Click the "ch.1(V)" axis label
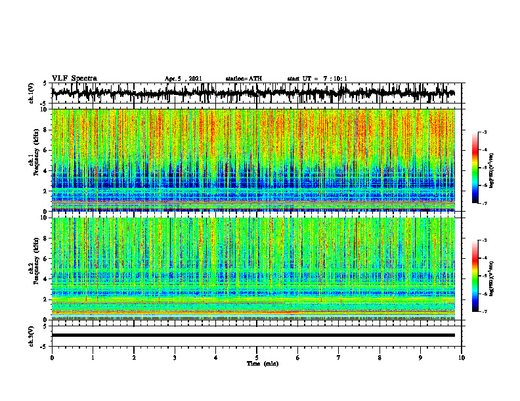This screenshot has height=401, width=520. [31, 93]
